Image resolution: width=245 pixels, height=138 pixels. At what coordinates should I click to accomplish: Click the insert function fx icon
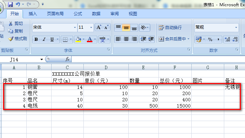(67, 59)
